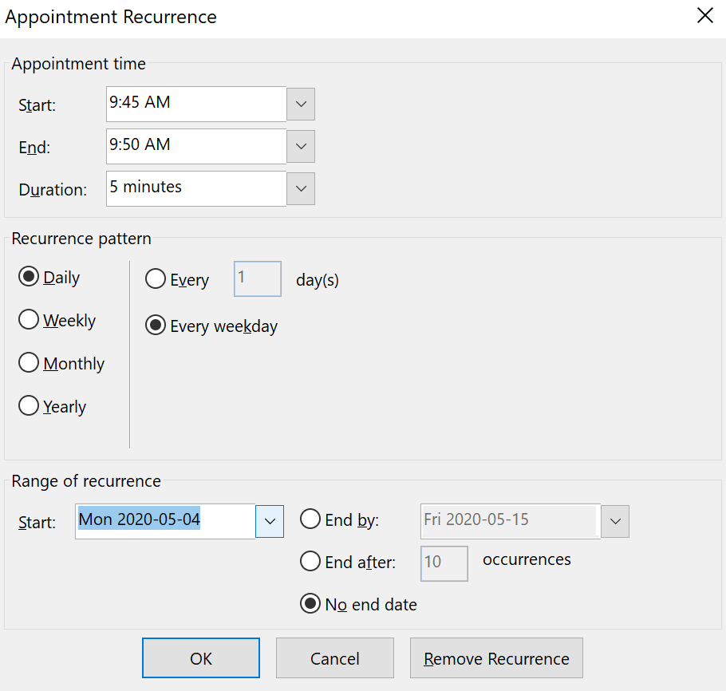Click the Remove Recurrence button
Screen dimensions: 726x691
point(496,658)
